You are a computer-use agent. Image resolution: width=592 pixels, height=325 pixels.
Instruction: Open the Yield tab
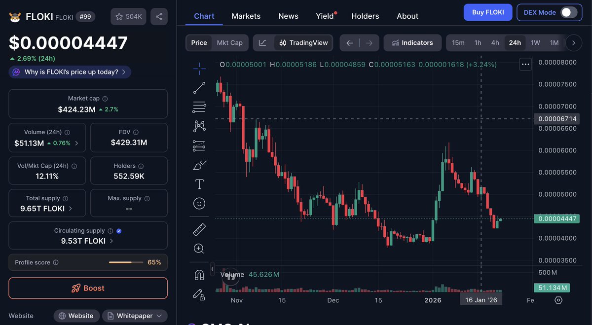pos(325,16)
